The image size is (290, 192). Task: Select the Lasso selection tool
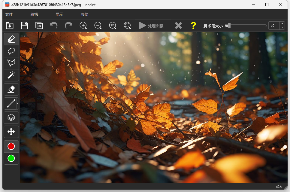(x=11, y=51)
